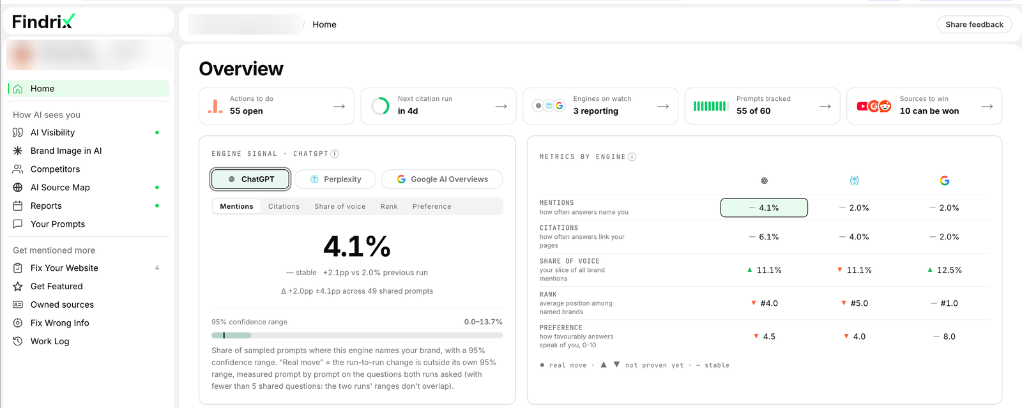Click the Reports calendar icon
The image size is (1022, 408).
(18, 206)
